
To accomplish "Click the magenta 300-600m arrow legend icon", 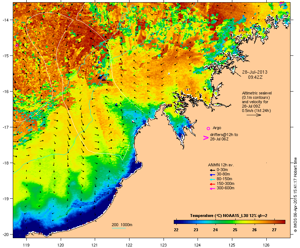I will point(212,189).
